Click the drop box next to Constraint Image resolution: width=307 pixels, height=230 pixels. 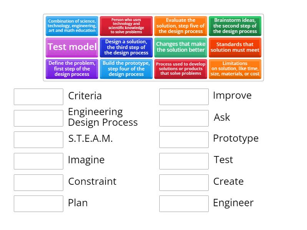tap(38, 182)
